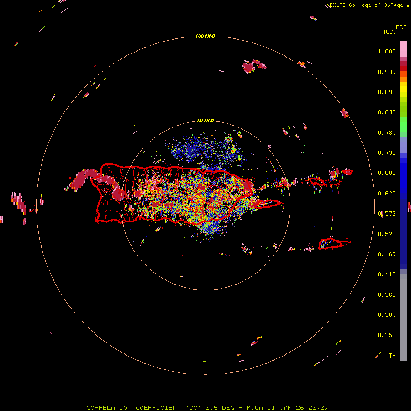The width and height of the screenshot is (411, 411).
Task: Click the 0.520 scale value
Action: coord(387,234)
